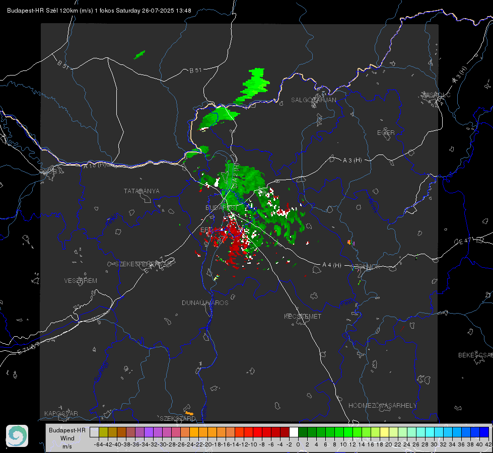The image size is (493, 453).
Task: Click the blue 'Heves' county label
Action: pos(372,204)
